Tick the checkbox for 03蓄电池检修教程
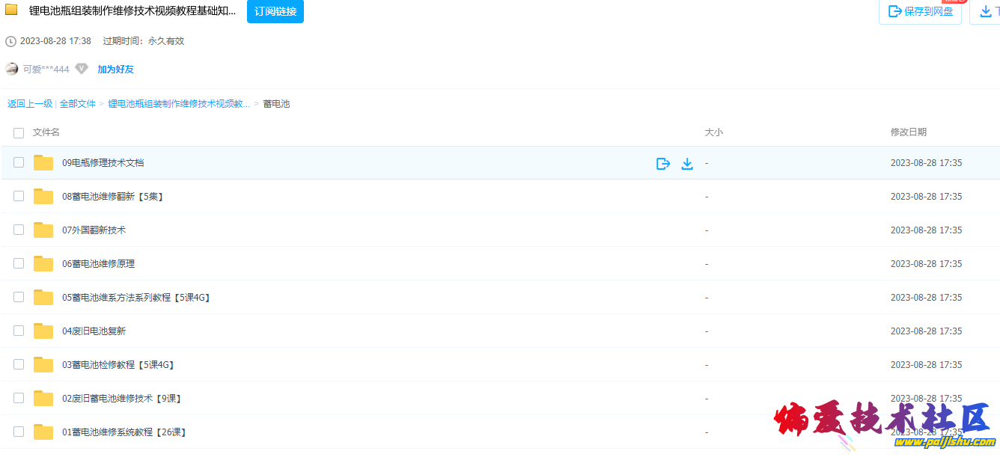The image size is (1000, 460). [19, 364]
